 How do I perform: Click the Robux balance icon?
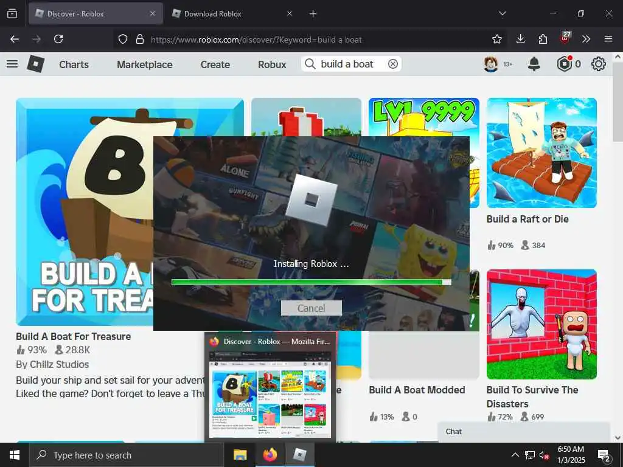click(x=565, y=64)
